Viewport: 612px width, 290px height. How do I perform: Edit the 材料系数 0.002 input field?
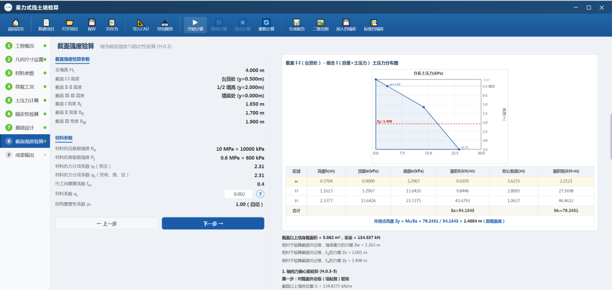(239, 194)
